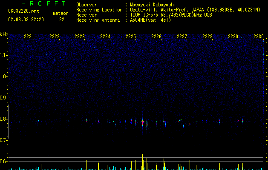Click the Observer label

coord(86,5)
